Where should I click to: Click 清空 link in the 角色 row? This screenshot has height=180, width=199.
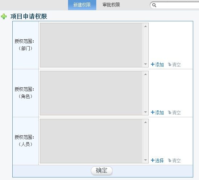[x=174, y=113]
